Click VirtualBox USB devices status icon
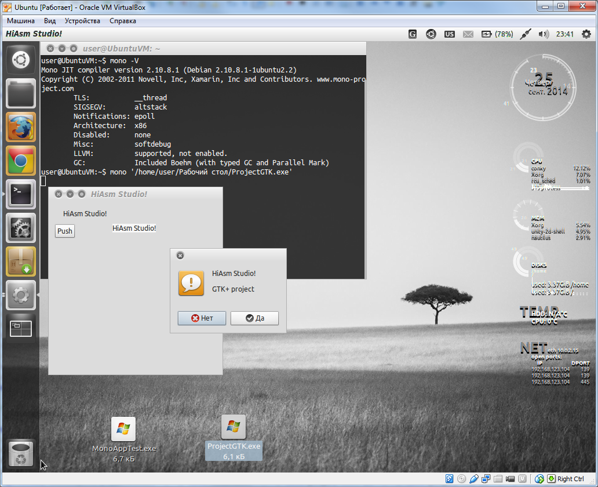 (x=474, y=479)
